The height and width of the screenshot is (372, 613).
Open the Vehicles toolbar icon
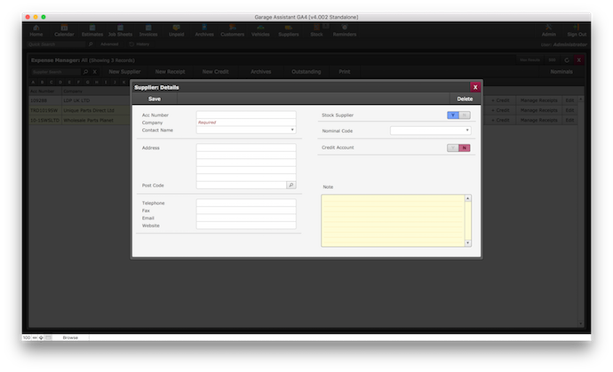pyautogui.click(x=260, y=30)
